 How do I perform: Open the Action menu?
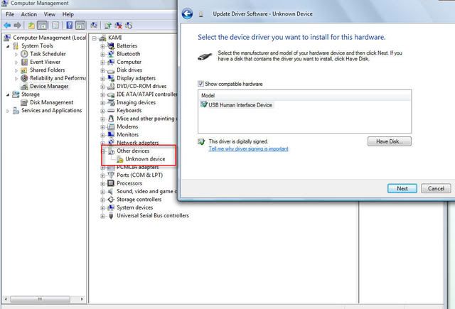click(28, 14)
